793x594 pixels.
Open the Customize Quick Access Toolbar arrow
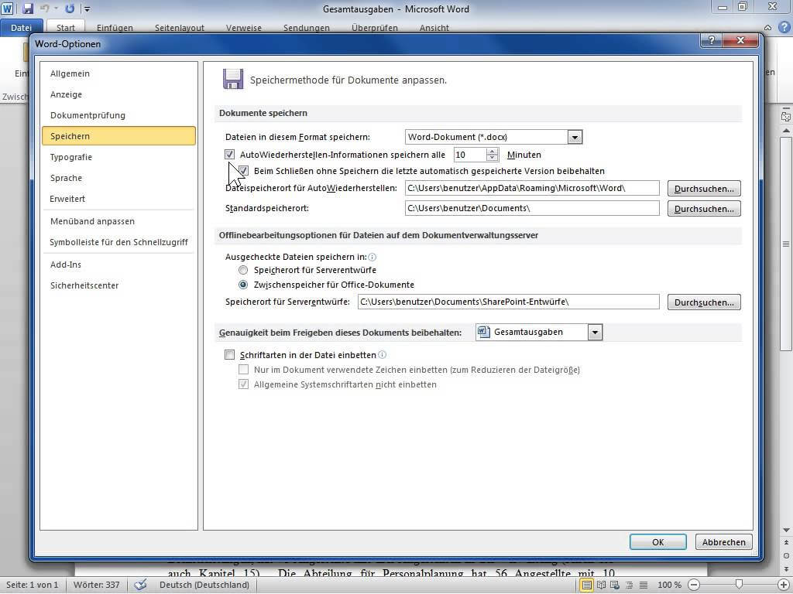(x=87, y=9)
